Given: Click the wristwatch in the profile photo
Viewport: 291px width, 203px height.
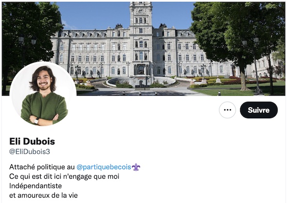Looking at the screenshot, I should click(36, 121).
